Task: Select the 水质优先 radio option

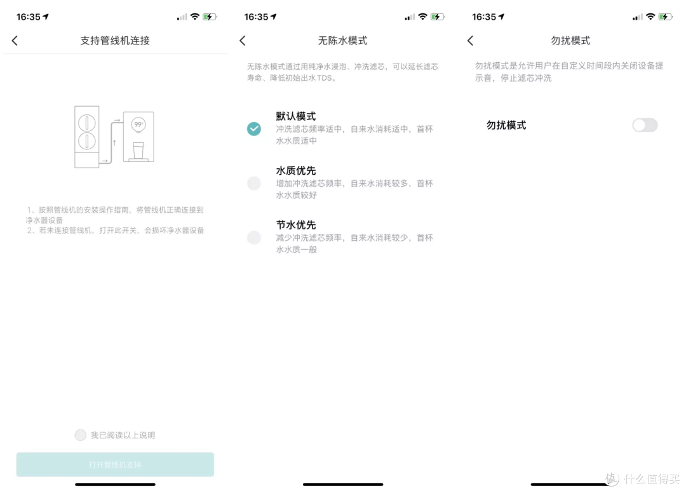Action: coord(253,183)
